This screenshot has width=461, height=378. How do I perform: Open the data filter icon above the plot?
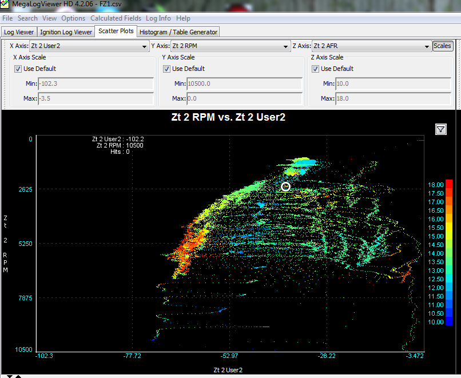click(441, 130)
